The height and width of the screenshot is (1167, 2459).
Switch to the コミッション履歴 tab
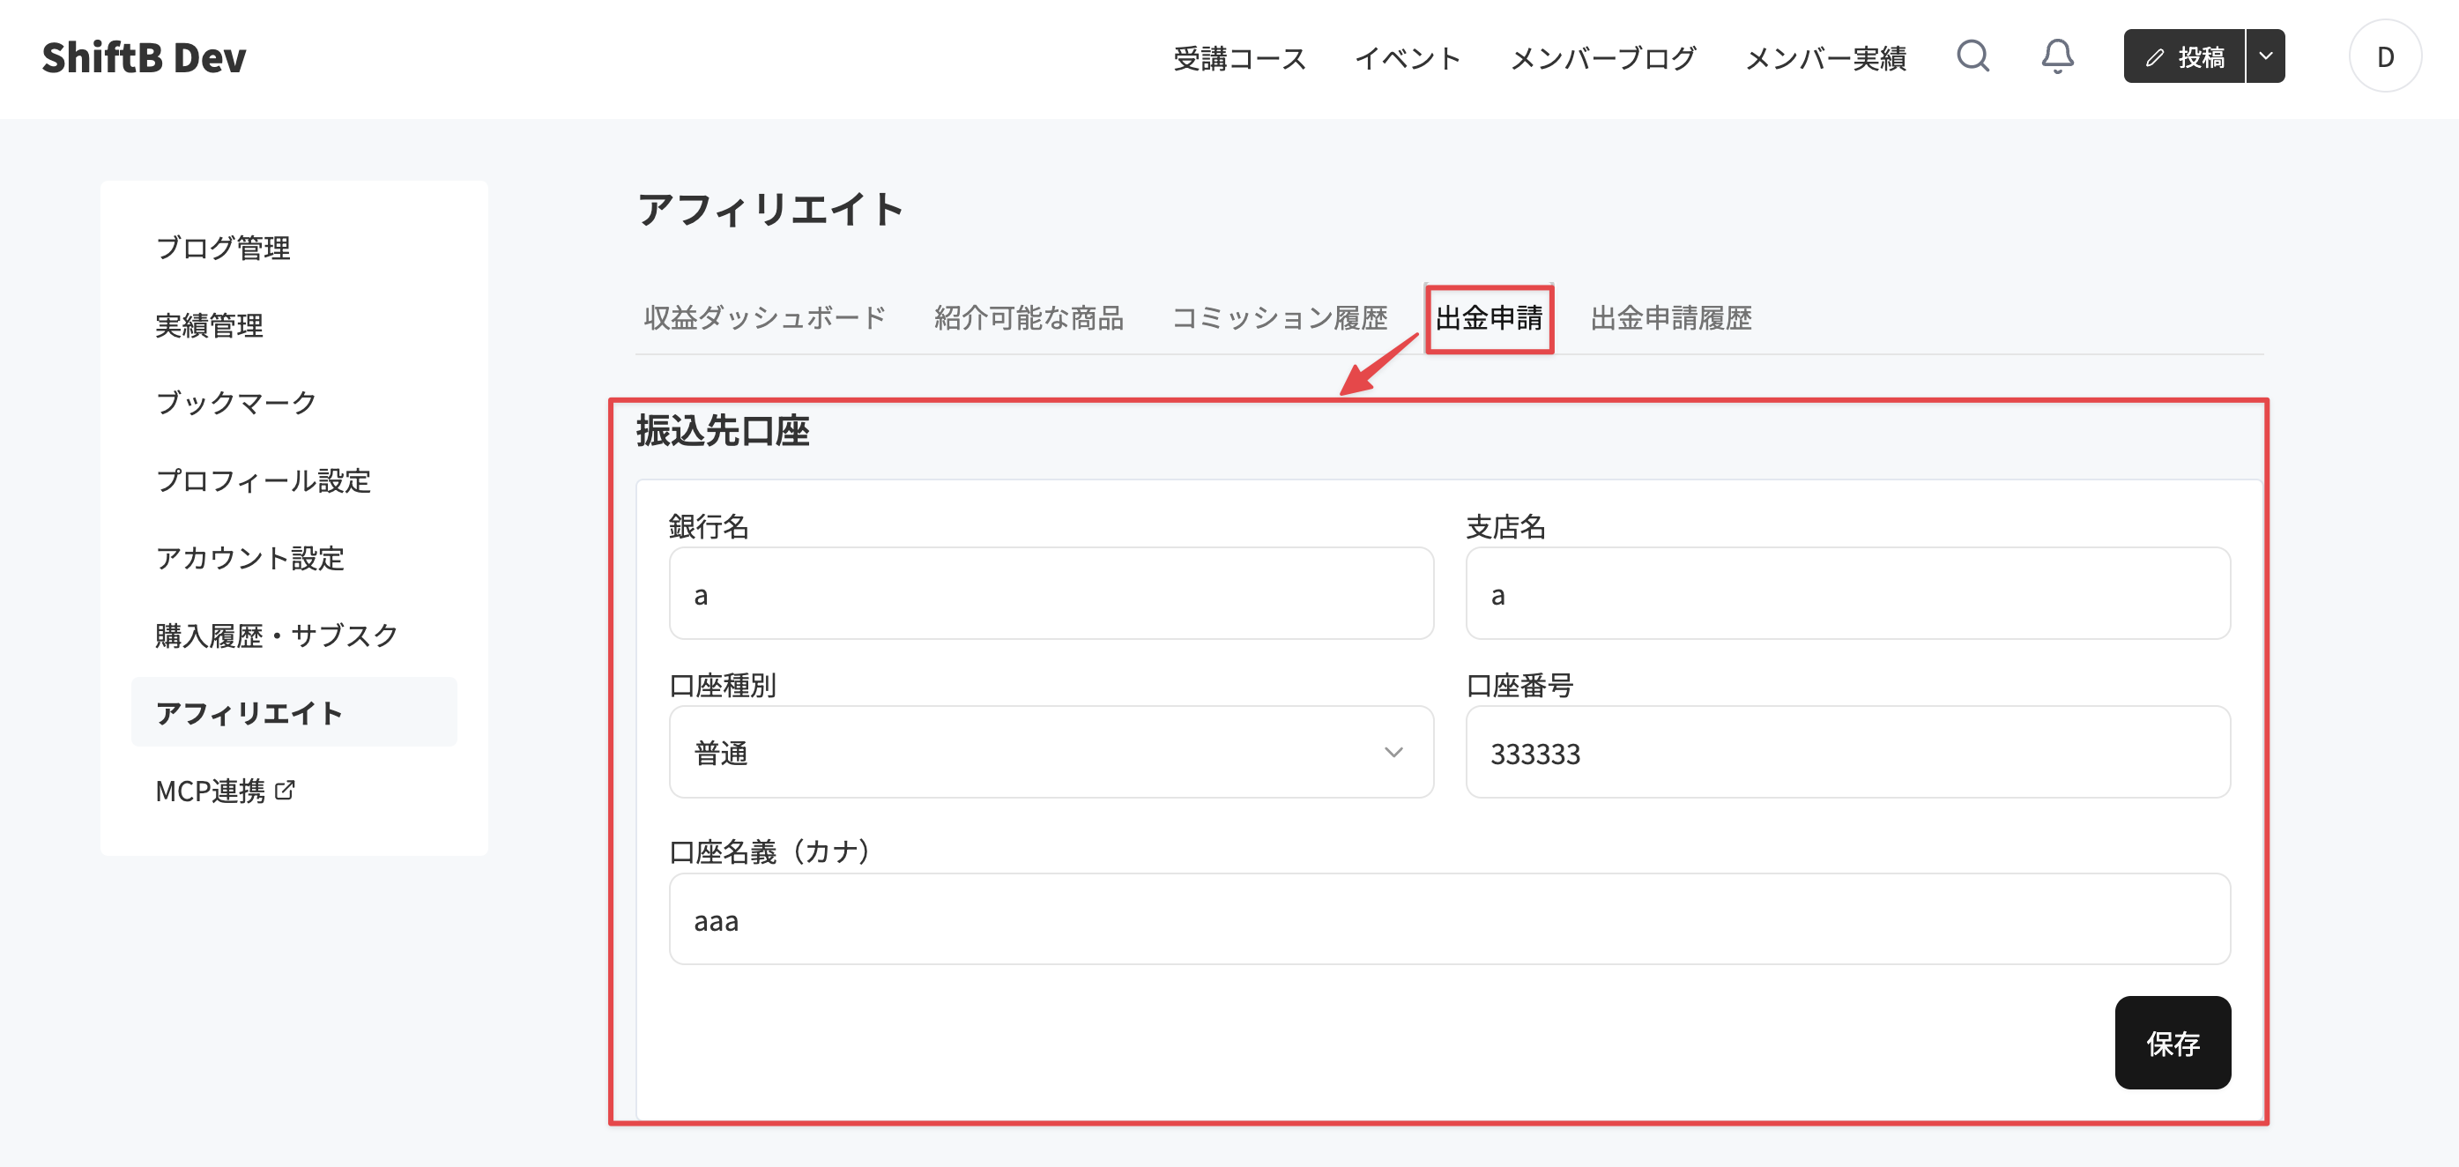click(x=1279, y=318)
